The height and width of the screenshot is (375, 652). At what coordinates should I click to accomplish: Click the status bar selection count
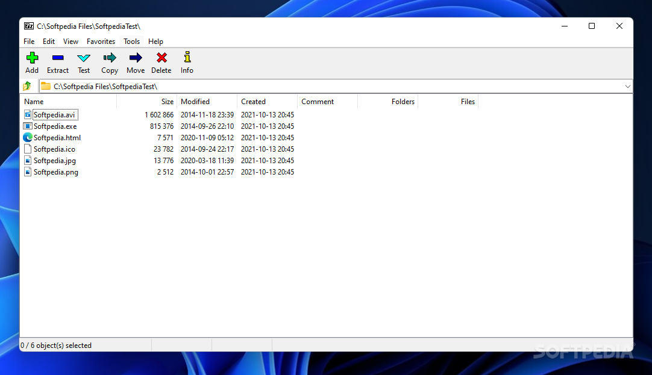click(56, 346)
